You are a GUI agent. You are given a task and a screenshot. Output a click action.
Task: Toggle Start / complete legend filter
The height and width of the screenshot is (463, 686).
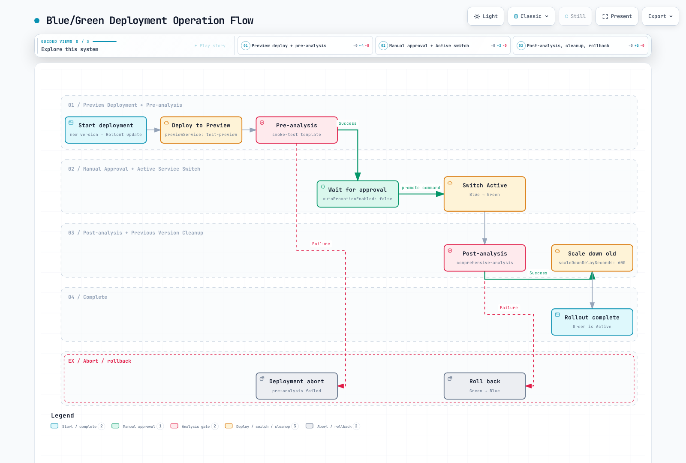[x=78, y=426]
